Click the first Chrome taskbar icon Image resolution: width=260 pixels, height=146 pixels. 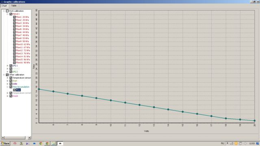pos(41,143)
